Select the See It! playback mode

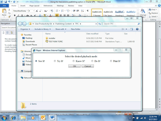[x=36, y=61]
